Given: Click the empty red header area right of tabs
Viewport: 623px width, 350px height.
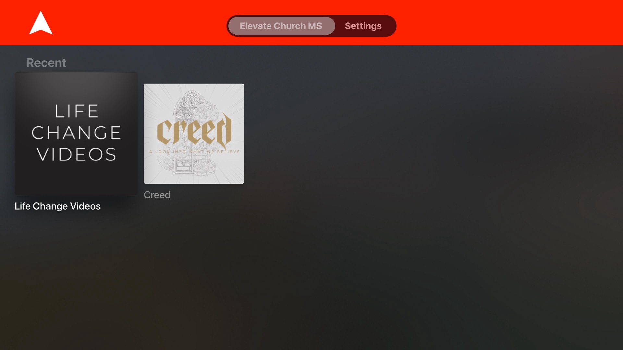Looking at the screenshot, I should pos(506,23).
